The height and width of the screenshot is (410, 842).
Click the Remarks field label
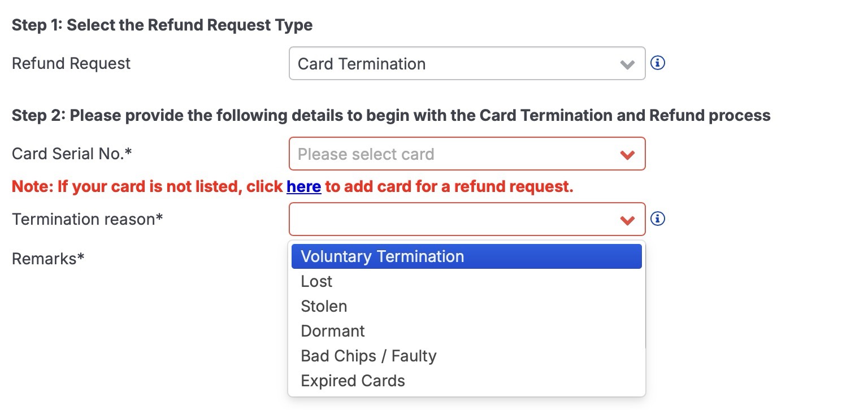coord(48,259)
